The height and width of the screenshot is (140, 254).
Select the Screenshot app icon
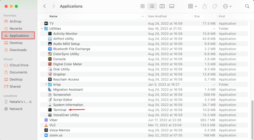coord(50,95)
